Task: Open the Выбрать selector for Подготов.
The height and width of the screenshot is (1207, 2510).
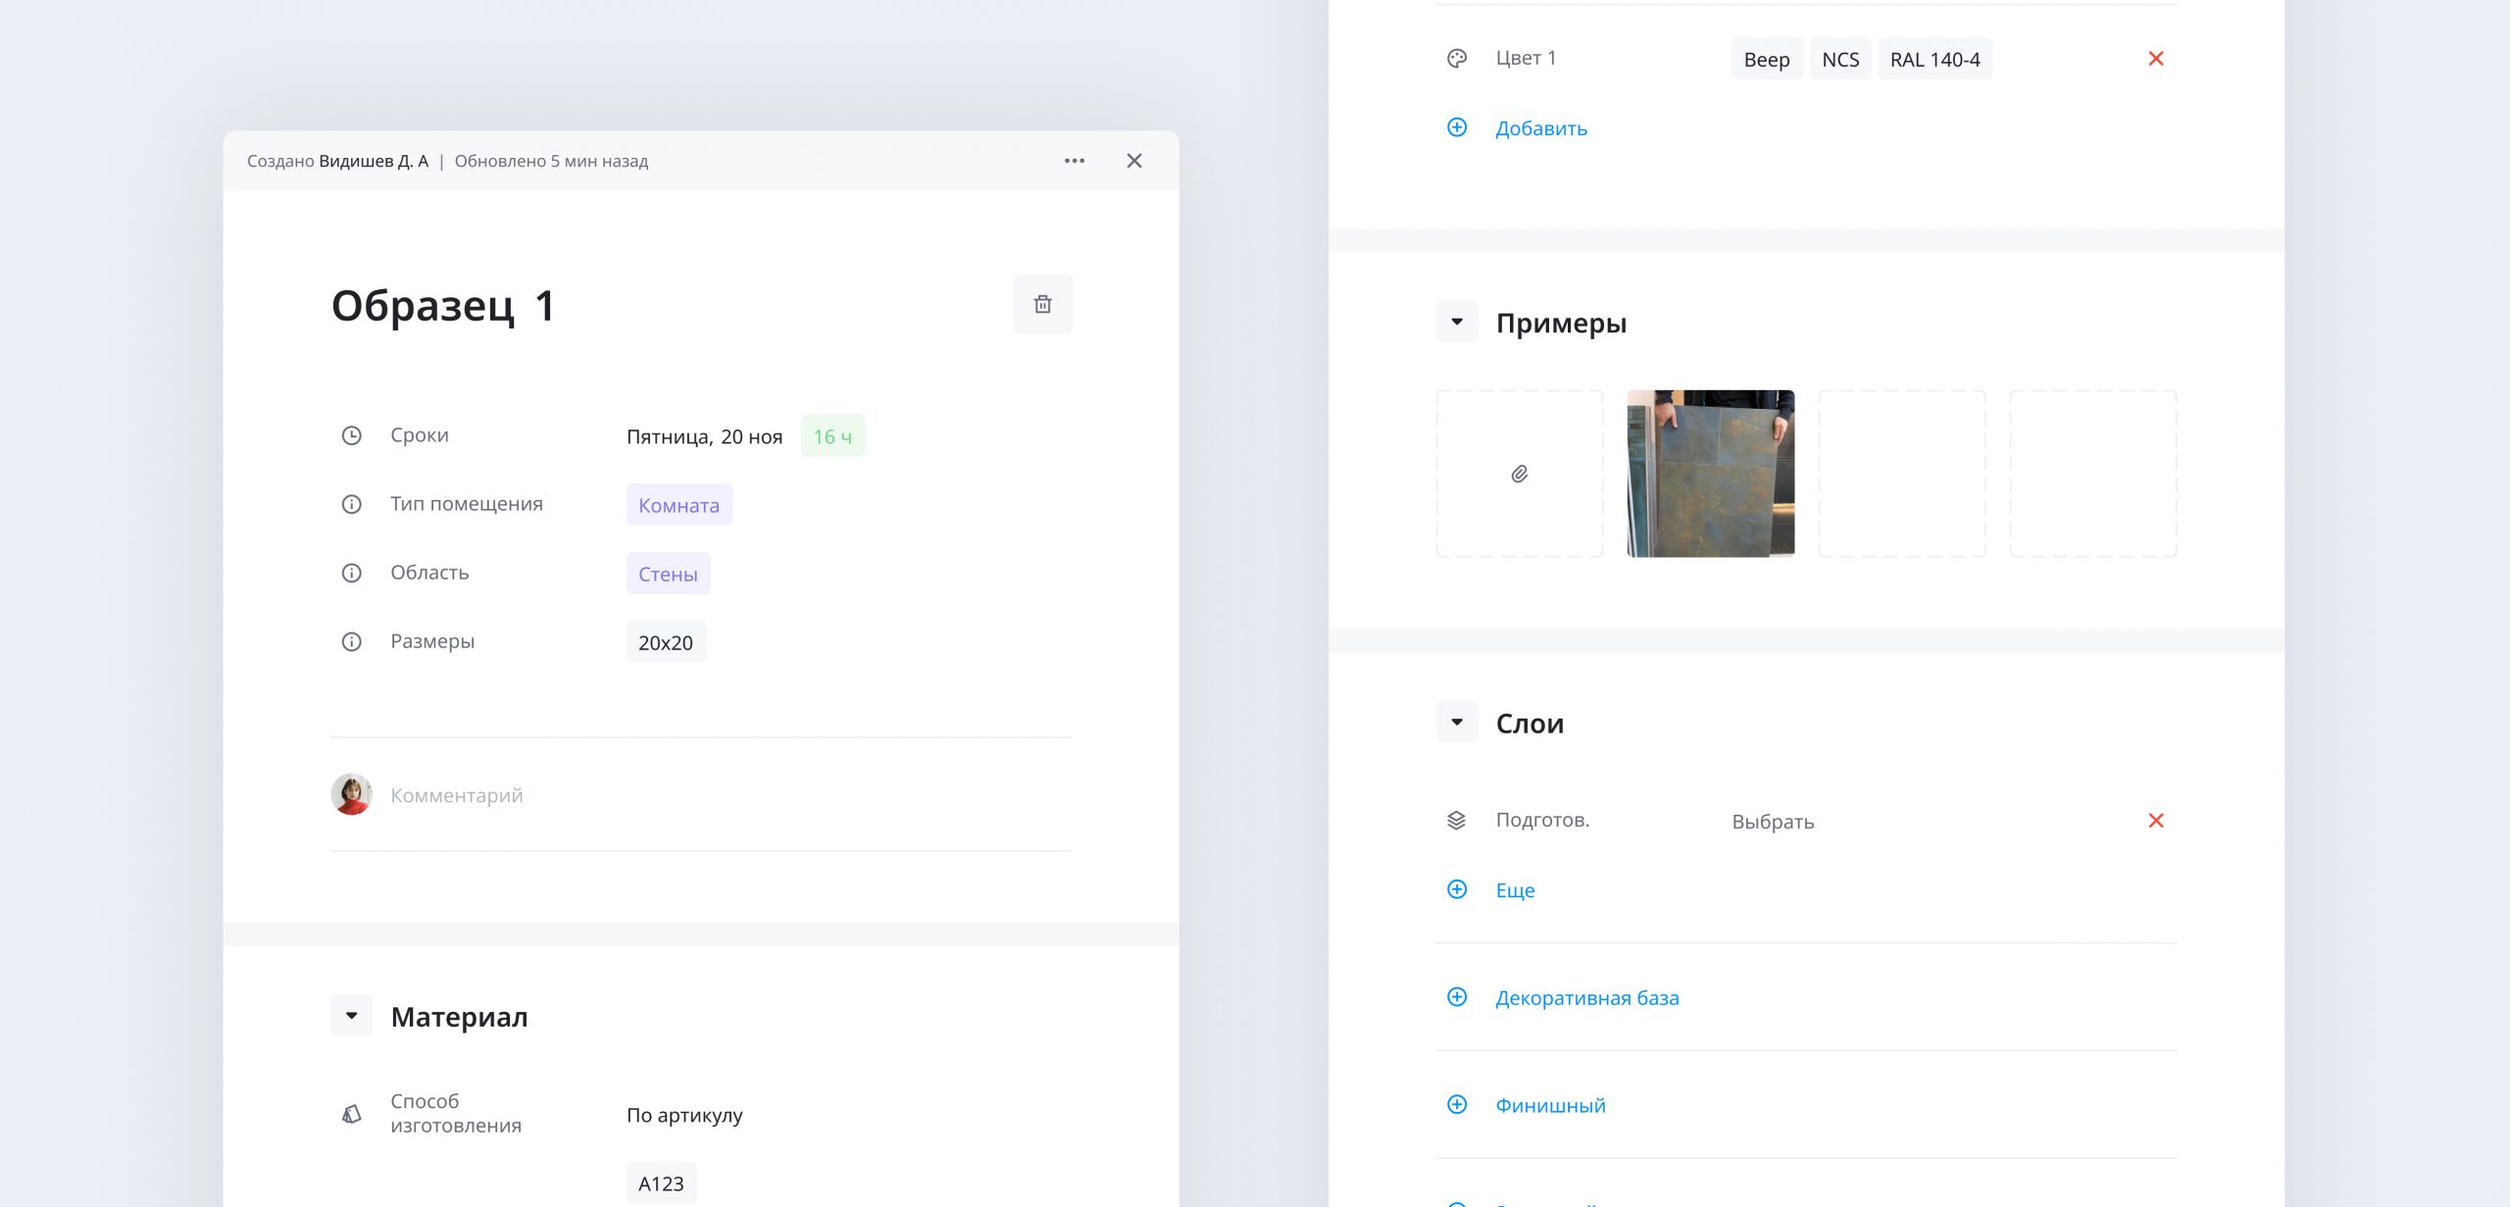Action: point(1773,822)
